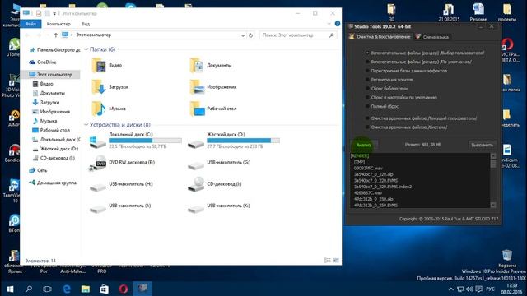Open Сеть in the navigation pane

tap(38, 170)
